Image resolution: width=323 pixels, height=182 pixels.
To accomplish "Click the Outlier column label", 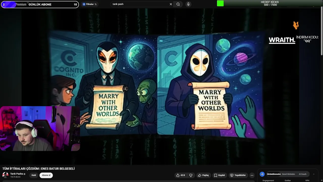I will click(288, 180).
